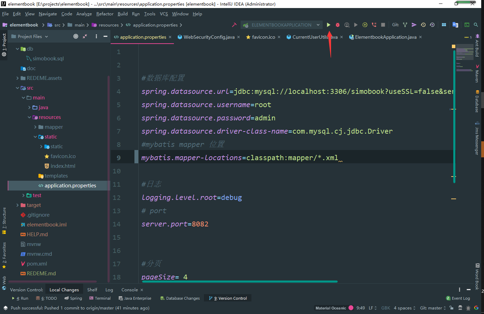Open the ELEMENTBOOKAPPLICATION run configuration dropdown
Screen dimensions: 484x314
coord(281,25)
